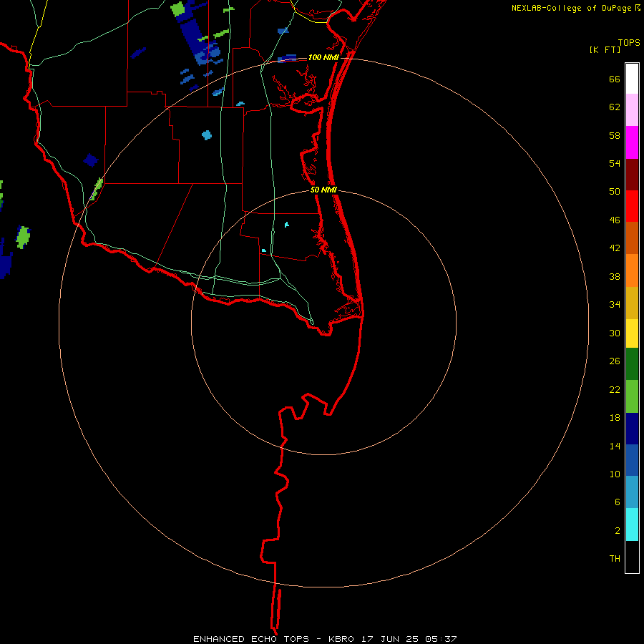Click the green echo cell at far left

tap(23, 237)
